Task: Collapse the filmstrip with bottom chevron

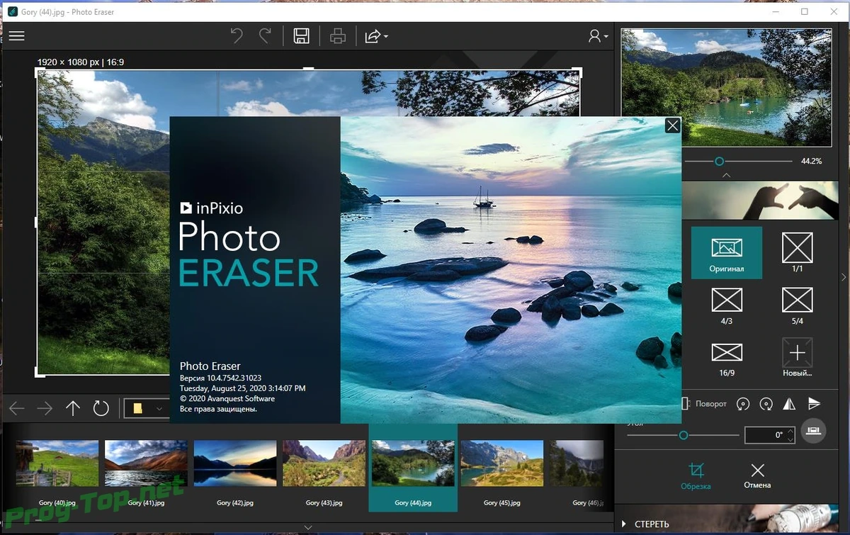Action: coord(308,527)
